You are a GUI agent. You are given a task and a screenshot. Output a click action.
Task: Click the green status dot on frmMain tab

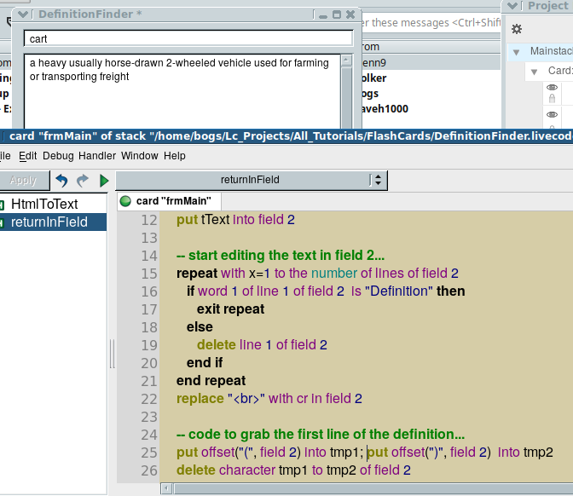coord(125,201)
